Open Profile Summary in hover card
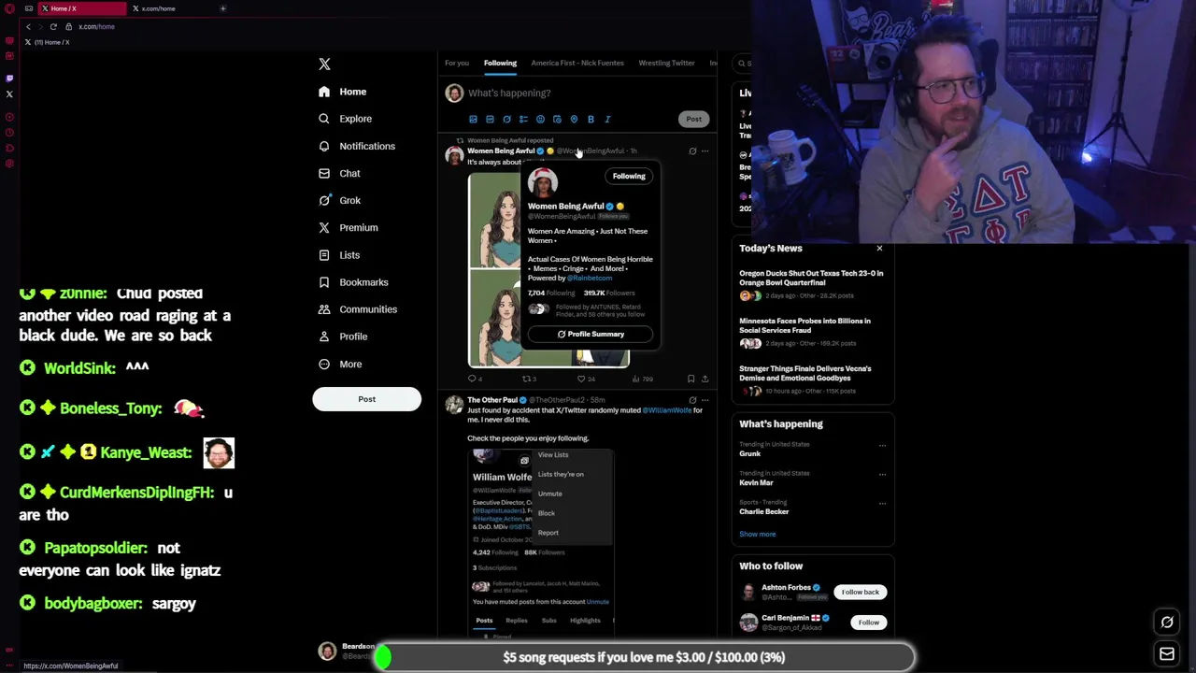1196x673 pixels. pos(591,334)
